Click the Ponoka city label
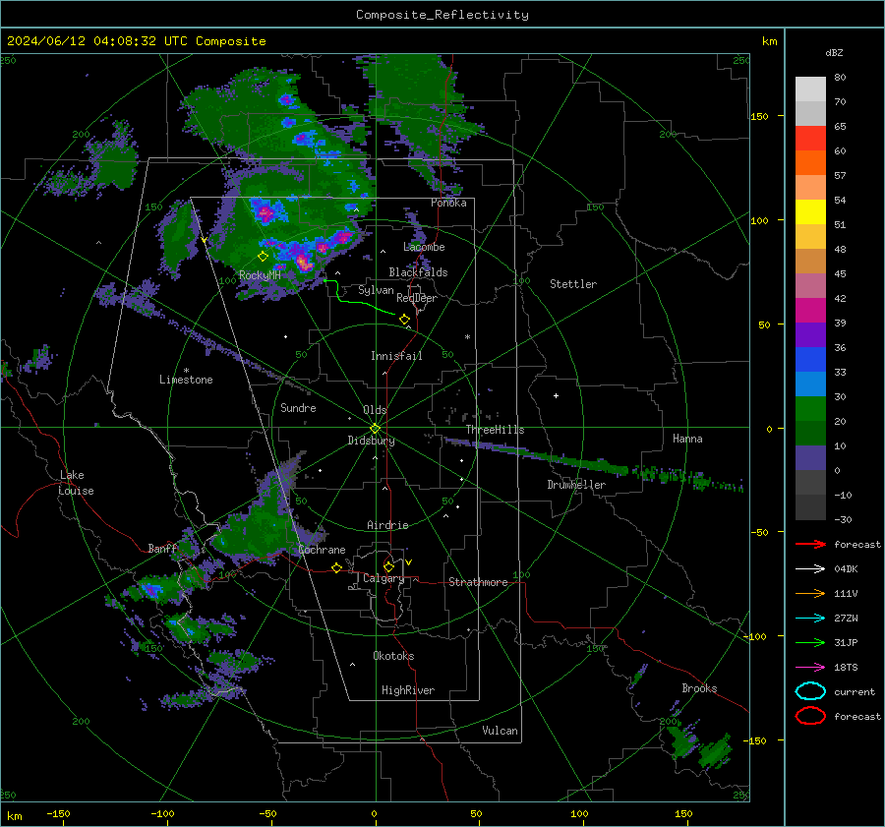This screenshot has width=885, height=827. (x=448, y=204)
